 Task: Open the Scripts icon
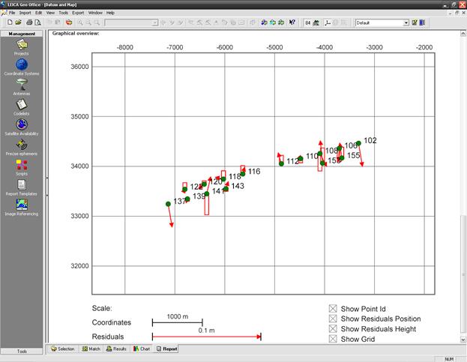click(x=22, y=166)
